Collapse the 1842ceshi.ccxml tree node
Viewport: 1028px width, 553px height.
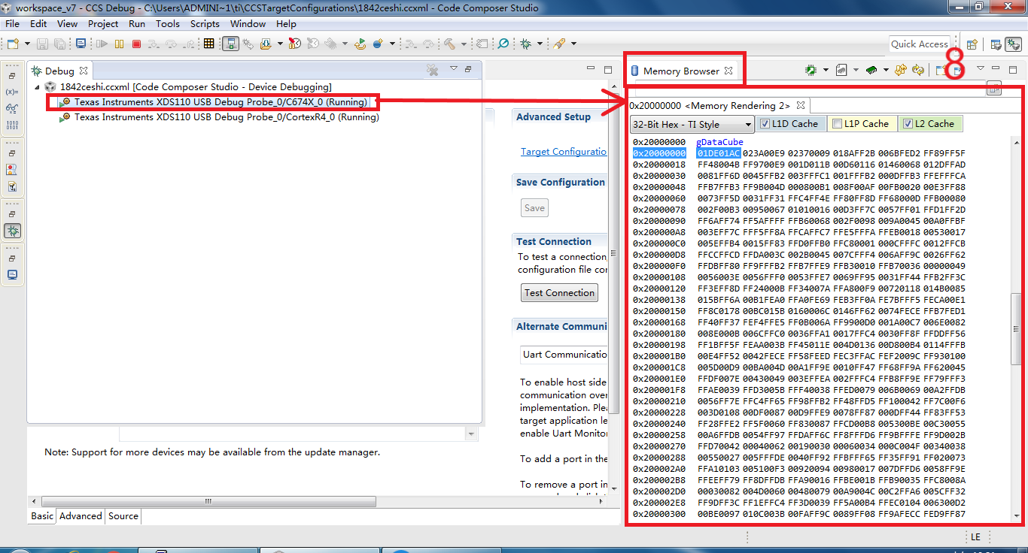click(x=38, y=87)
